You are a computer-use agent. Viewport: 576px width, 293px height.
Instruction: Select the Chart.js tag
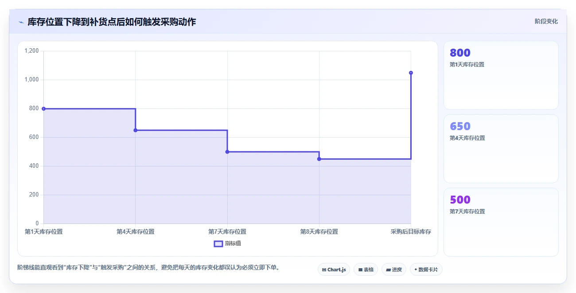[334, 270]
